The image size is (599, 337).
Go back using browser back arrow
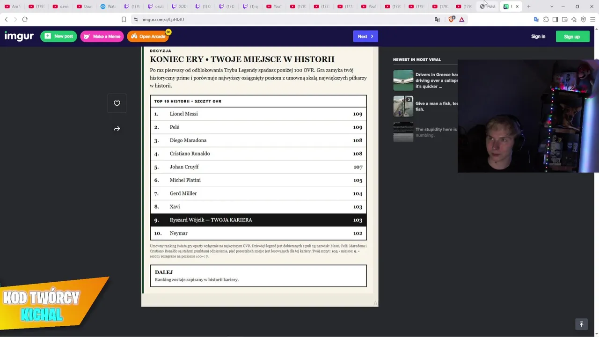[x=6, y=19]
